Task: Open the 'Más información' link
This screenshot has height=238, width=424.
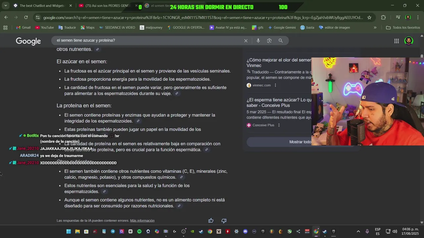Action: coord(142,220)
